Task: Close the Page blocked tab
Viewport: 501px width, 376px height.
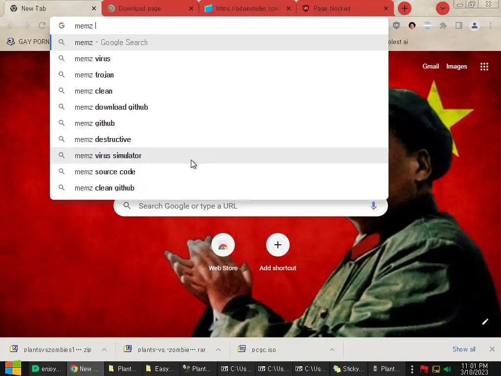Action: pyautogui.click(x=386, y=9)
